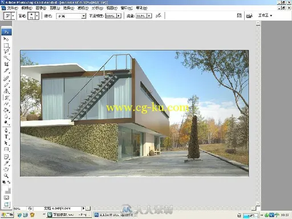Open the File menu
The width and height of the screenshot is (292, 219).
13,8
